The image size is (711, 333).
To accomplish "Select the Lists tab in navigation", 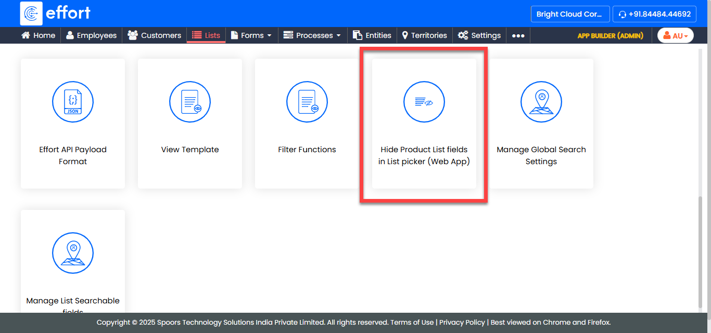I will (206, 36).
